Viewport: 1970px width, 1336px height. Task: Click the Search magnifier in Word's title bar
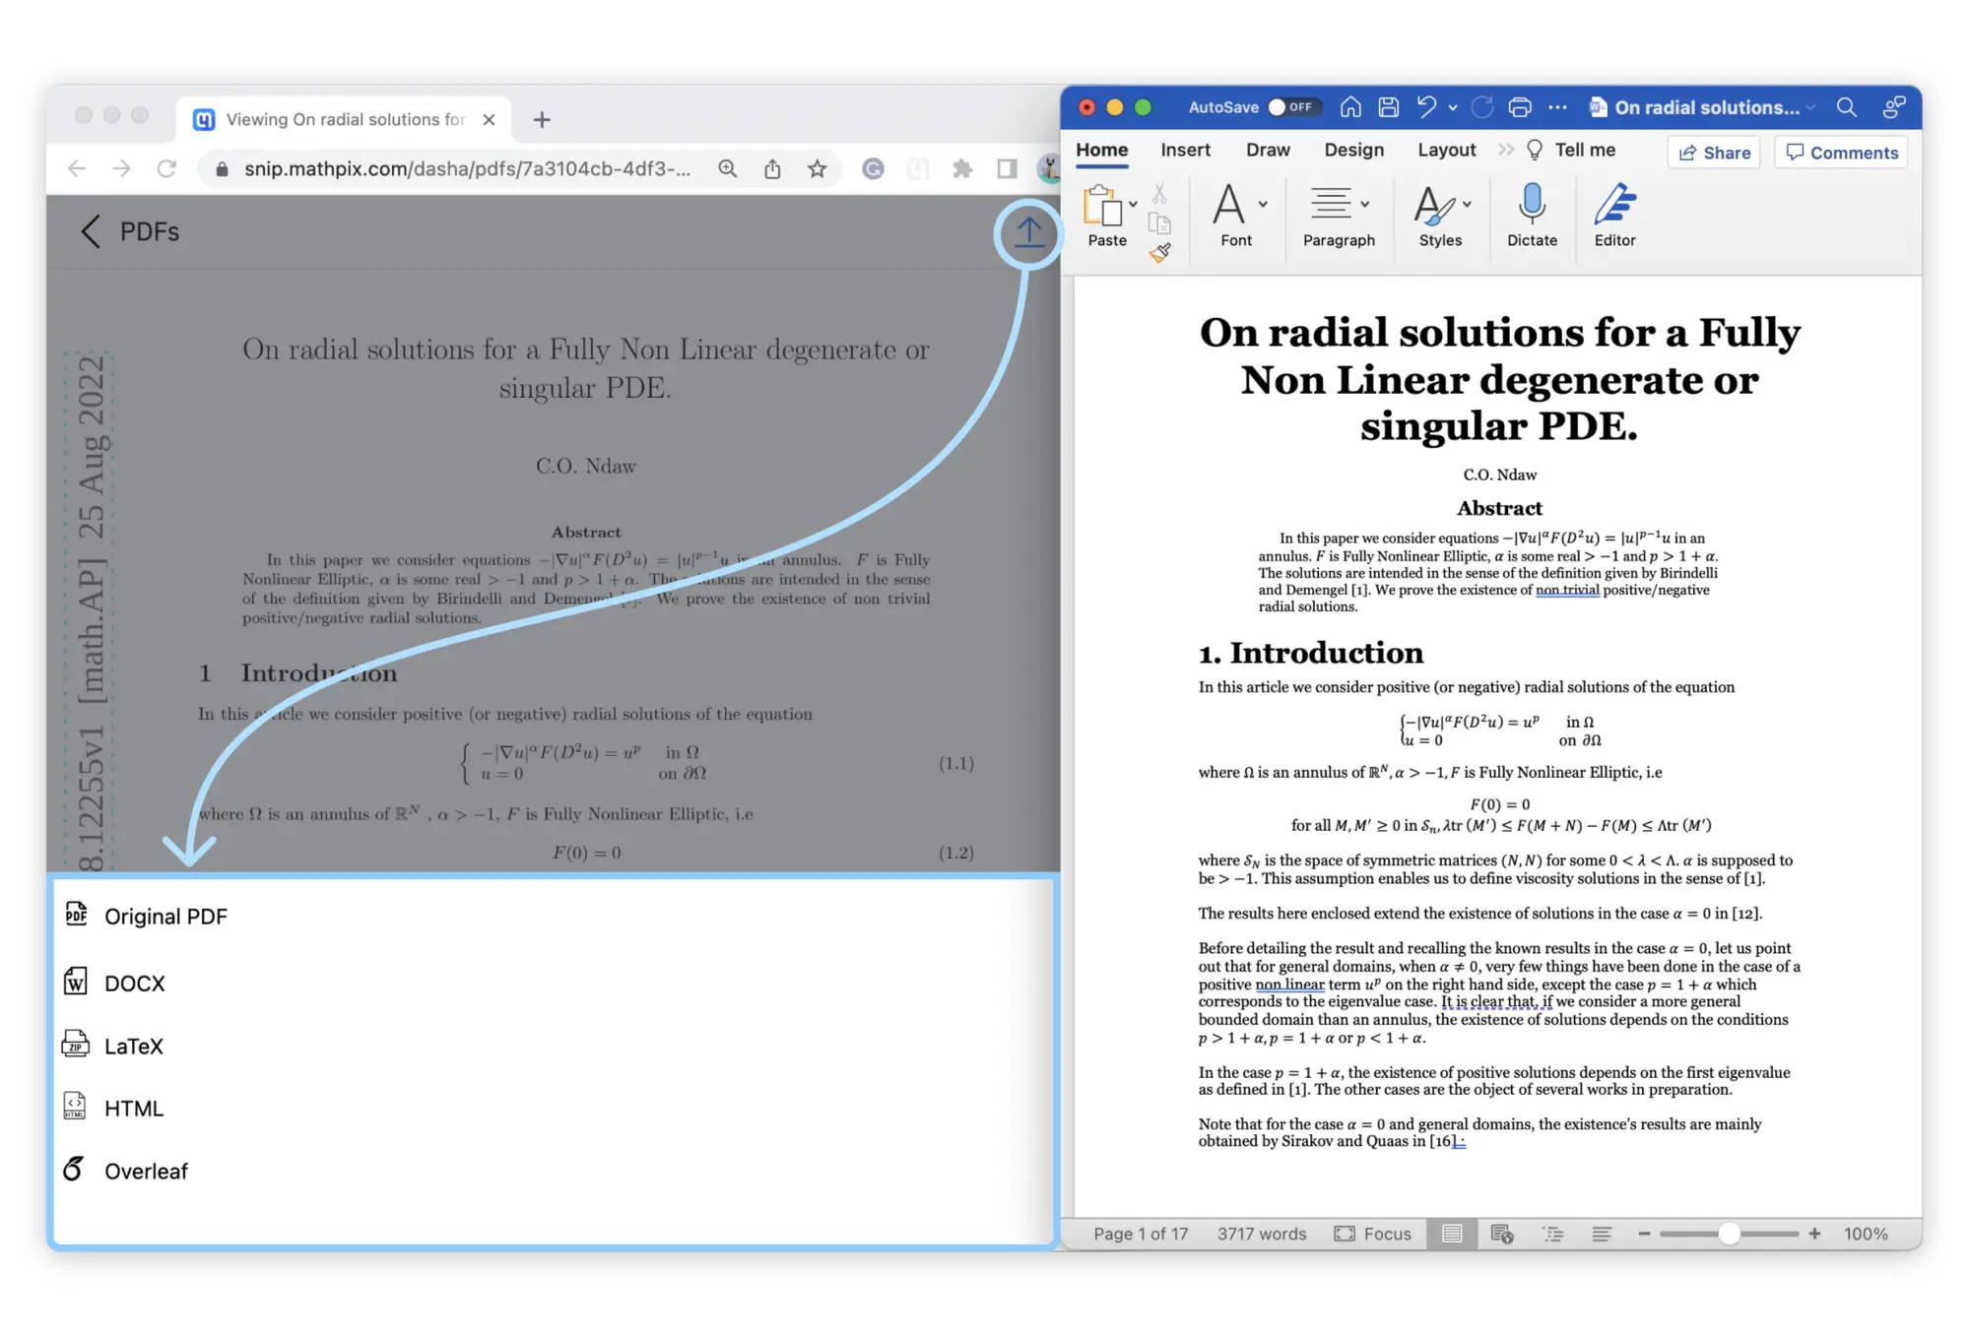pyautogui.click(x=1848, y=107)
